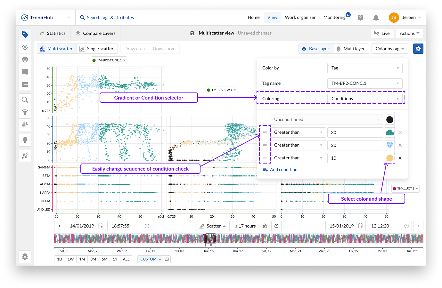
Task: Open the Tag name TM-BP2-CONC.1 dropdown
Action: point(364,83)
